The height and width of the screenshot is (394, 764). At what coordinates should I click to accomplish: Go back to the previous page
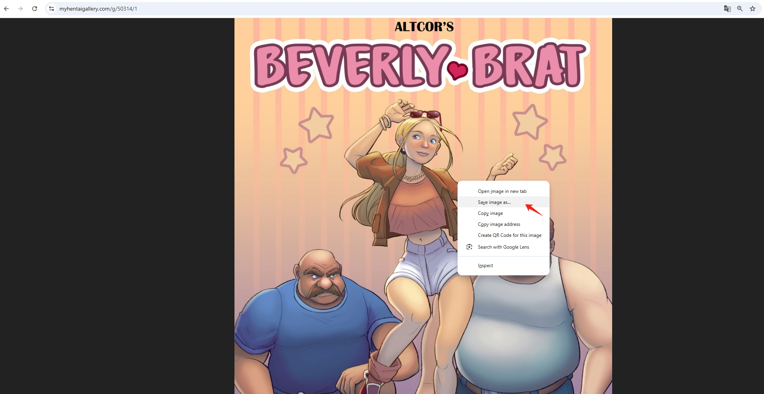tap(6, 9)
